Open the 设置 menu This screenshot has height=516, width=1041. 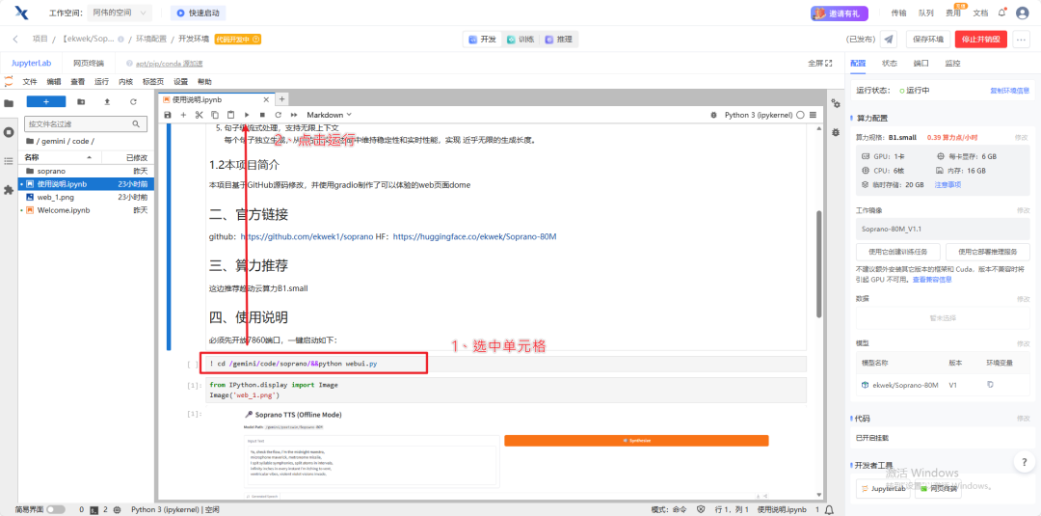click(x=180, y=82)
